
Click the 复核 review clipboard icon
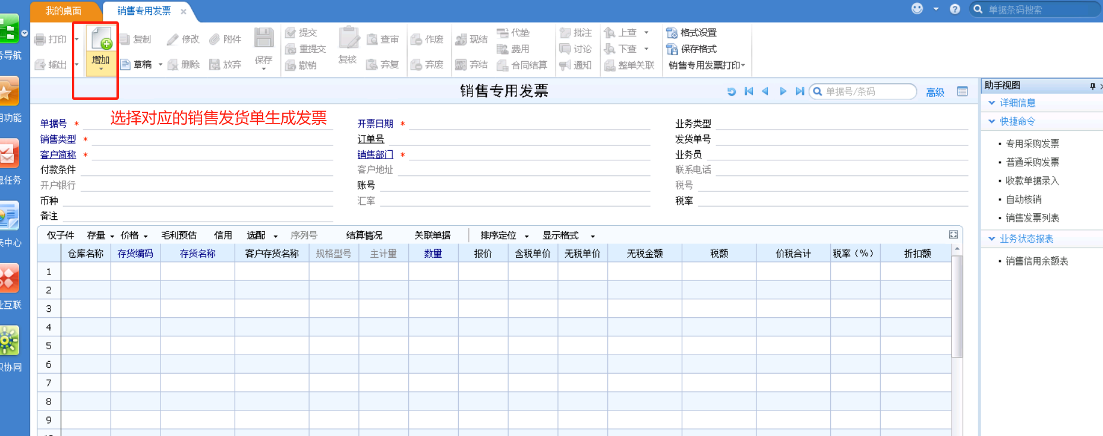(349, 37)
